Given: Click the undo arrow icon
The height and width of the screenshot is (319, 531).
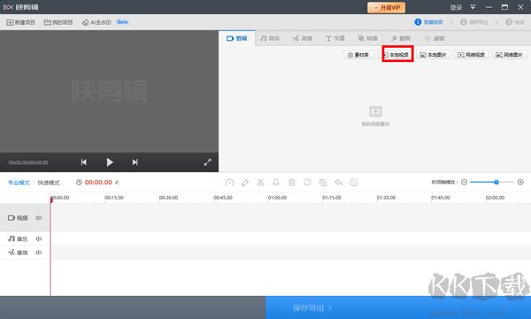Looking at the screenshot, I should tap(338, 183).
